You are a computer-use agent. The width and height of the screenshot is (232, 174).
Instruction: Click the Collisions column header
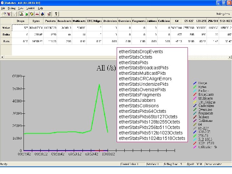click(164, 21)
